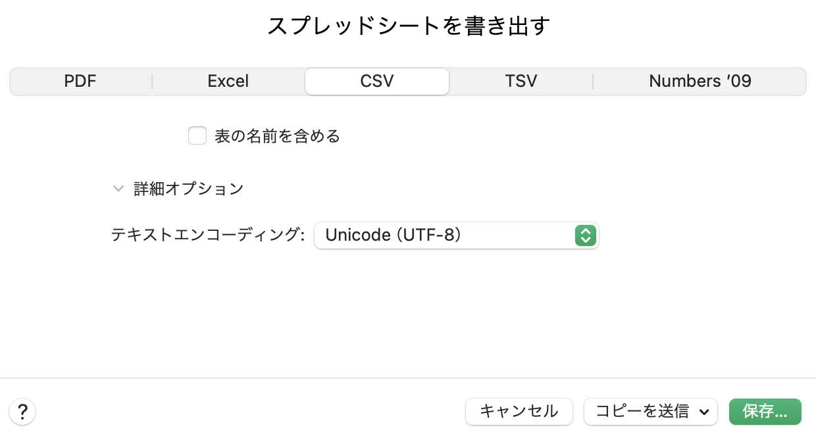Switch to the PDF export tab

point(80,82)
